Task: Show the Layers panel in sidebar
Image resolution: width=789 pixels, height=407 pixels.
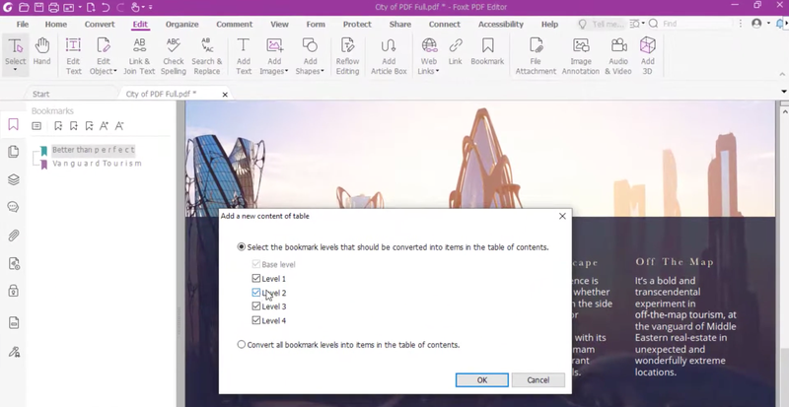Action: coord(14,179)
